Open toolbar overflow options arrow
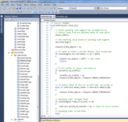The image size is (128, 122). [58, 12]
